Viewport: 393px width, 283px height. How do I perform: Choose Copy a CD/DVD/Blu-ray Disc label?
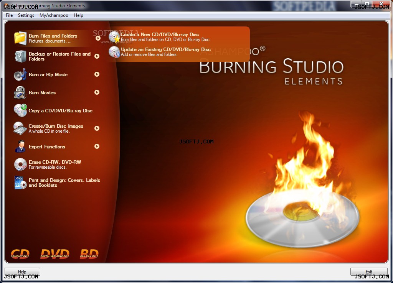[x=60, y=111]
